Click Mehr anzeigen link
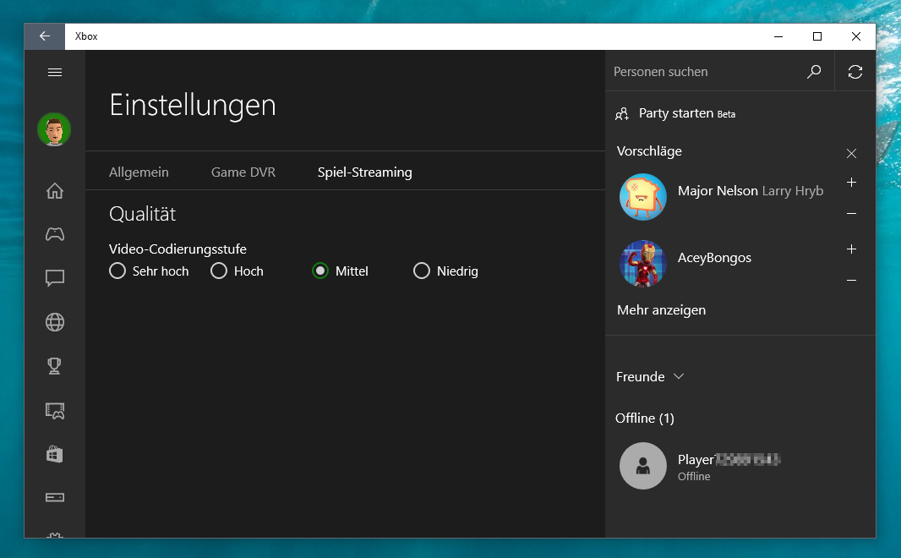Image resolution: width=901 pixels, height=558 pixels. tap(662, 310)
